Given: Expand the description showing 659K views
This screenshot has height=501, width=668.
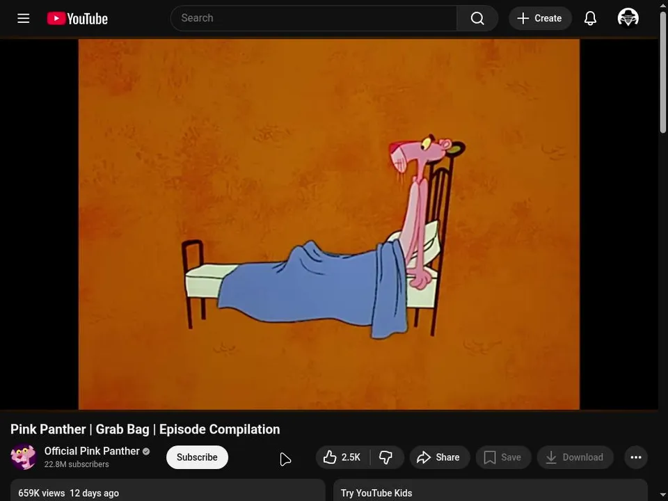Looking at the screenshot, I should [x=168, y=490].
